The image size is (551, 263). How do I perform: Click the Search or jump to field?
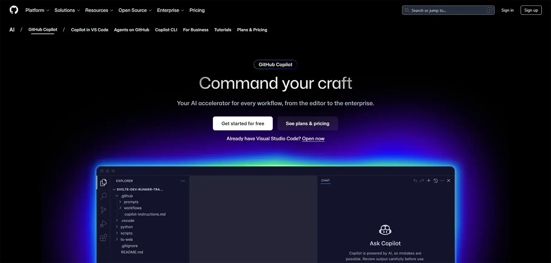click(448, 10)
